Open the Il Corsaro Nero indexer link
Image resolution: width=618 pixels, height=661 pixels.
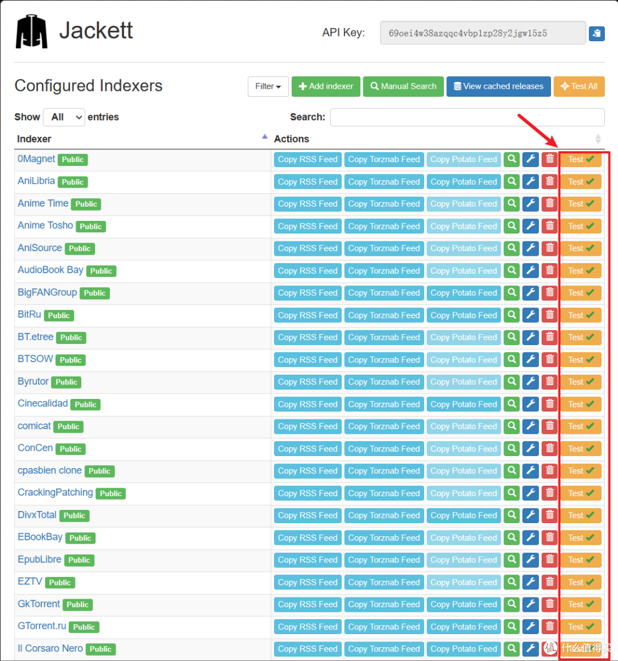50,648
